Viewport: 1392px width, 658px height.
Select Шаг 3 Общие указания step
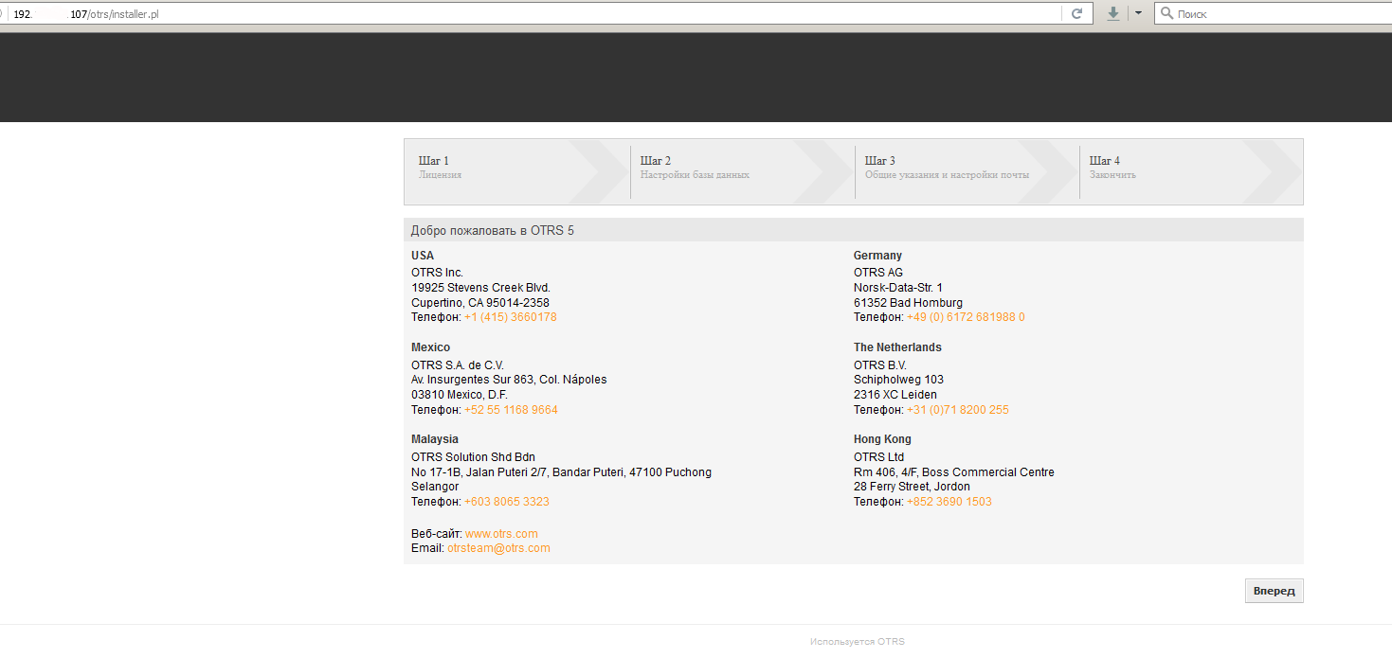(967, 171)
